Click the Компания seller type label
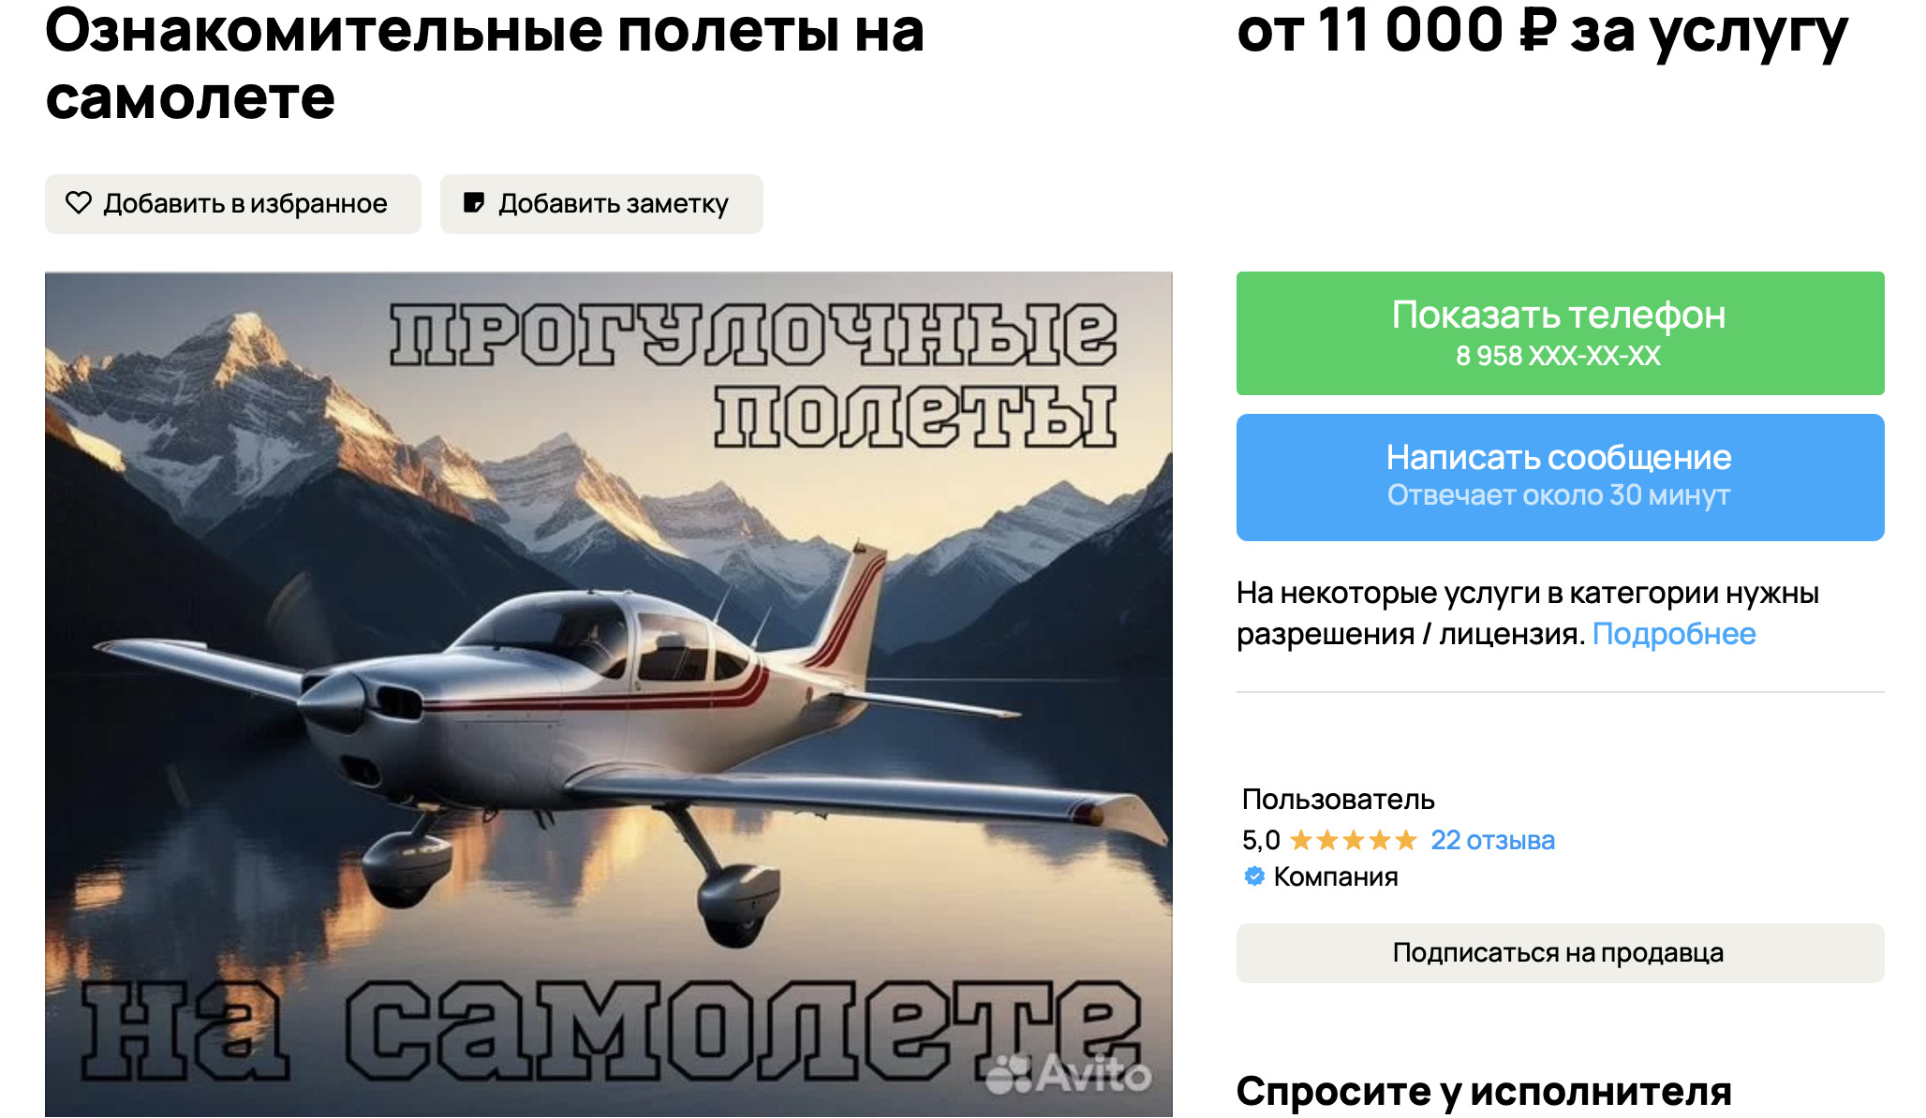Viewport: 1926px width, 1118px height. pyautogui.click(x=1336, y=876)
